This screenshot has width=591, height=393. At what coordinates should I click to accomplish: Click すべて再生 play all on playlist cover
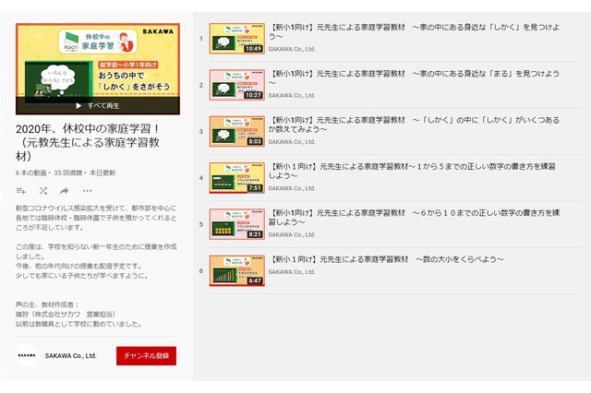pyautogui.click(x=98, y=106)
